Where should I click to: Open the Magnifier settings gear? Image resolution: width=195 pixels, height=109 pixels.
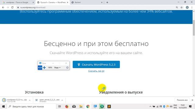pos(67,68)
